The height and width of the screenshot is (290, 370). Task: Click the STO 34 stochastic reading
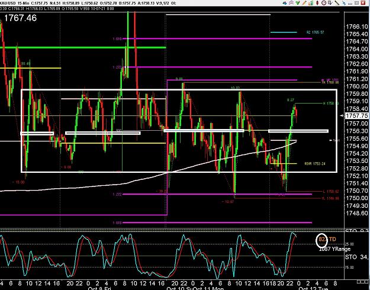pos(357,257)
